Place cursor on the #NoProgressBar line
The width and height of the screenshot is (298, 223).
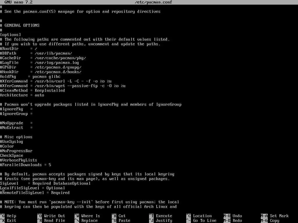[x=16, y=151]
